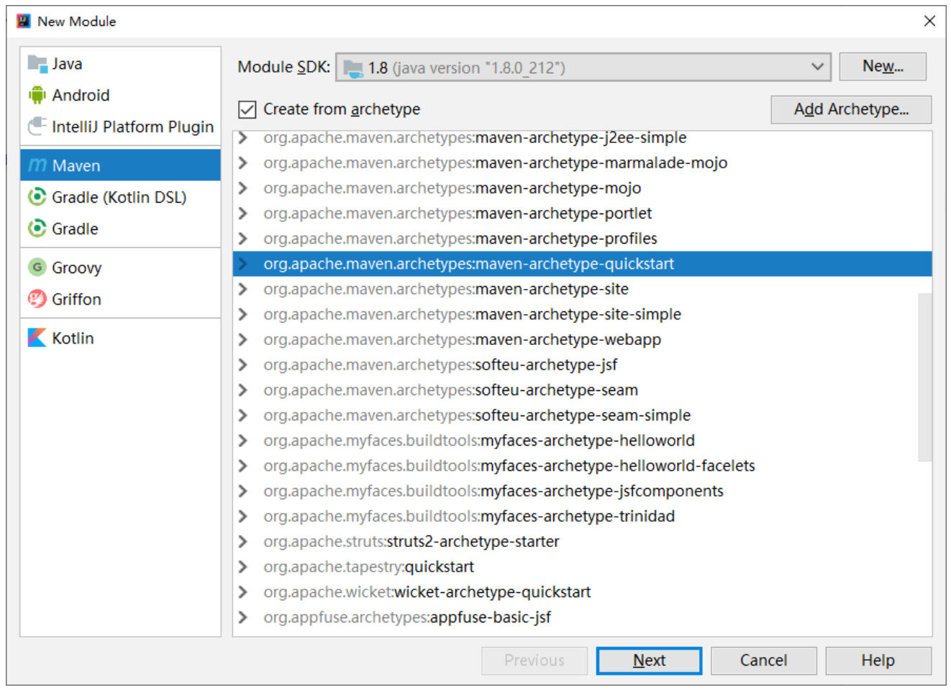
Task: Expand the myfaces-archetype-trinidad node
Action: [x=243, y=516]
